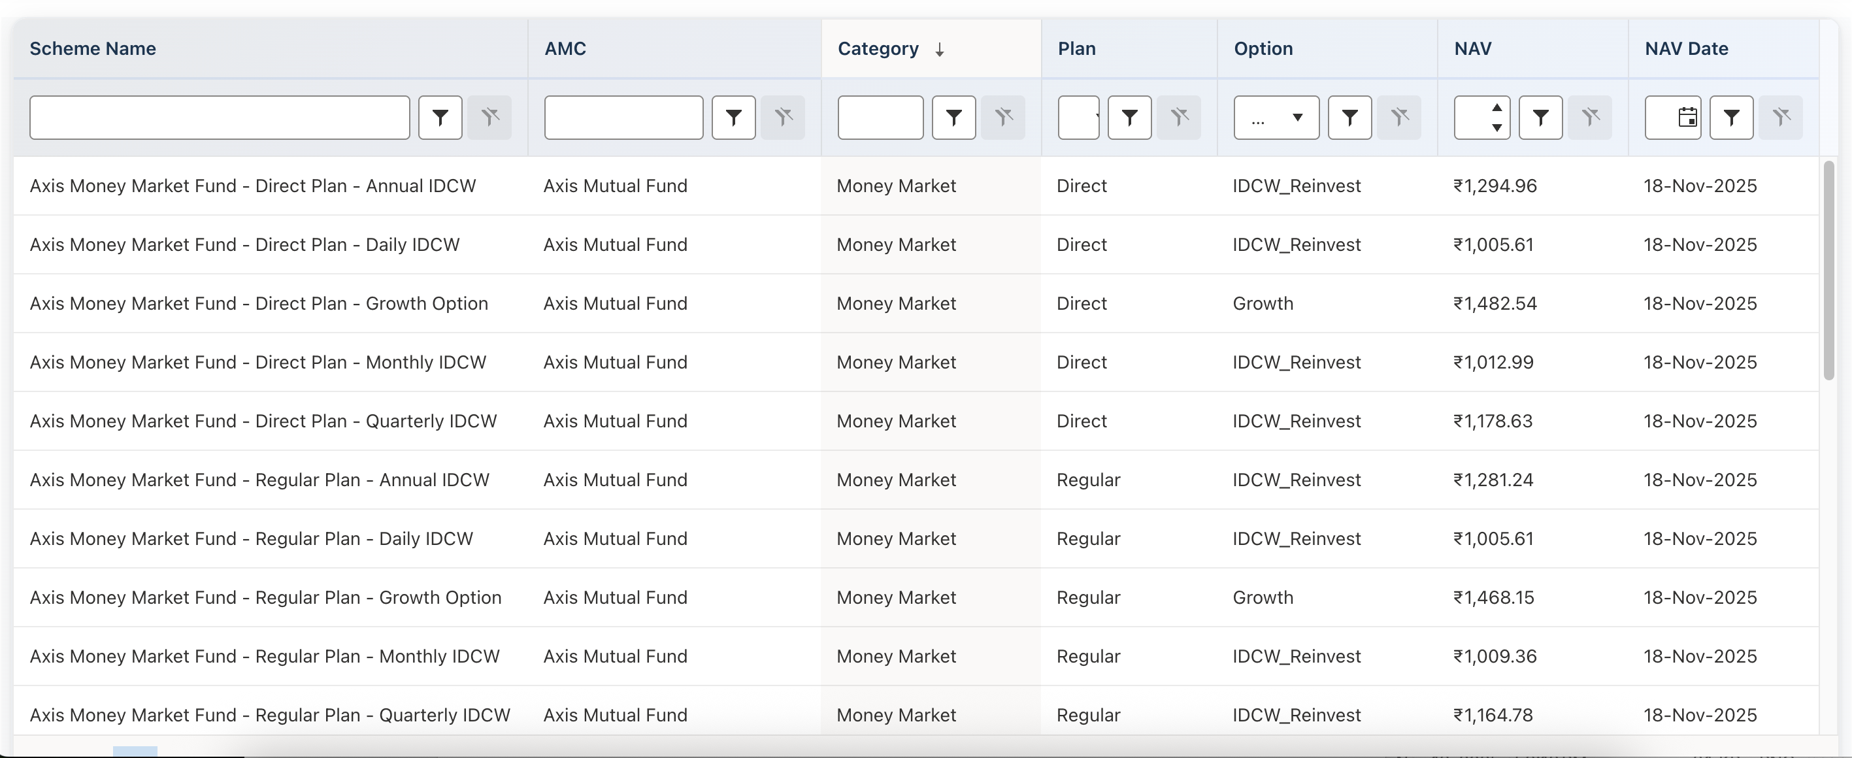Focus the Category filter text box
This screenshot has height=758, width=1852.
pos(880,117)
